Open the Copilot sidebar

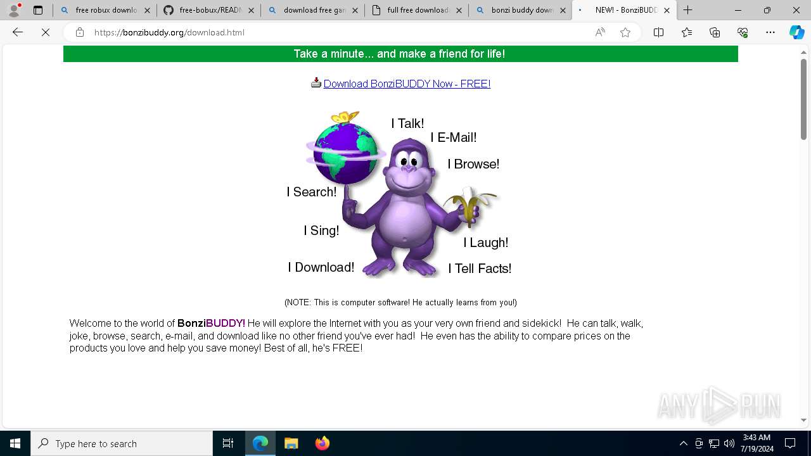(x=796, y=32)
